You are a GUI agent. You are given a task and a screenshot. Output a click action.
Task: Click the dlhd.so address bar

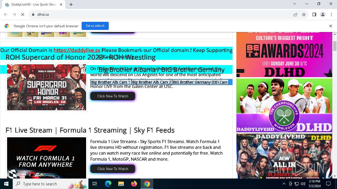pyautogui.click(x=161, y=14)
